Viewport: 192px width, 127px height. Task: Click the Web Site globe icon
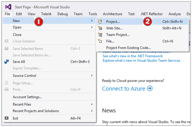pyautogui.click(x=100, y=28)
